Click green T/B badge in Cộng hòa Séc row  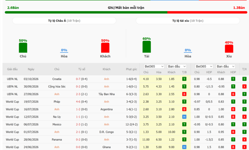tap(184, 87)
